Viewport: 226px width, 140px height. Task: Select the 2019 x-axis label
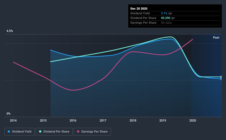tap(163, 120)
